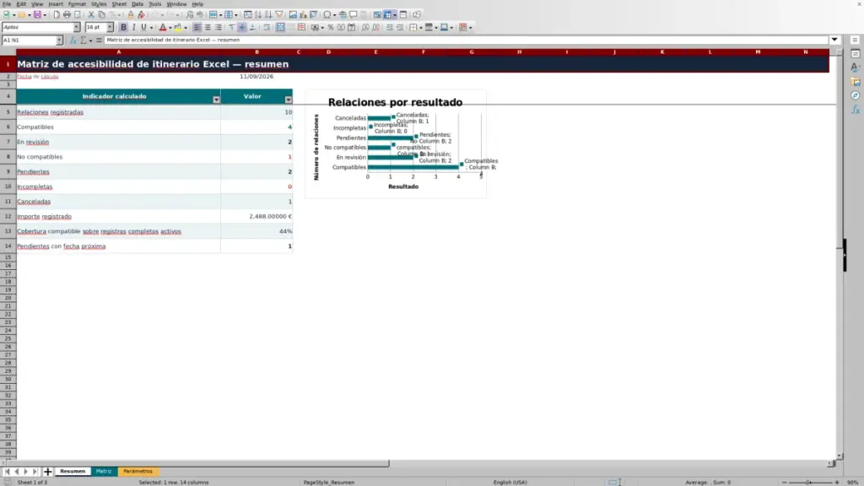Toggle Bold formatting
The height and width of the screenshot is (486, 864).
(x=123, y=28)
